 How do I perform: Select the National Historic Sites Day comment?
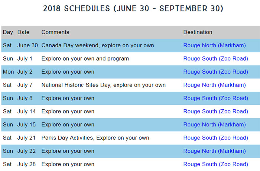104,85
